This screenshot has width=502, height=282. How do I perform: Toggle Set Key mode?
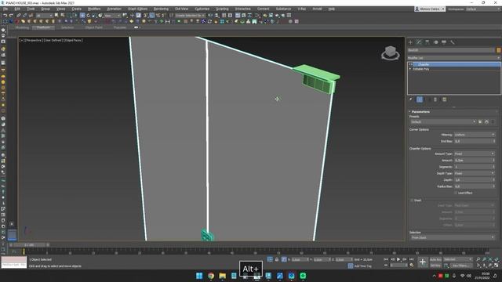pos(435,266)
